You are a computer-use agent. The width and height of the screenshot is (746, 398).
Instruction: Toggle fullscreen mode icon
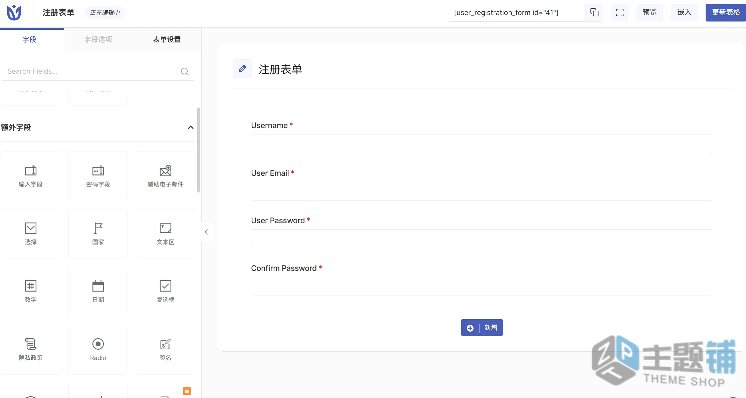click(x=620, y=13)
